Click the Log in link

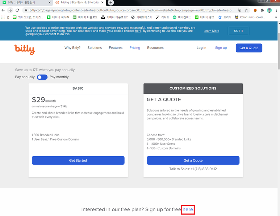pos(201,48)
